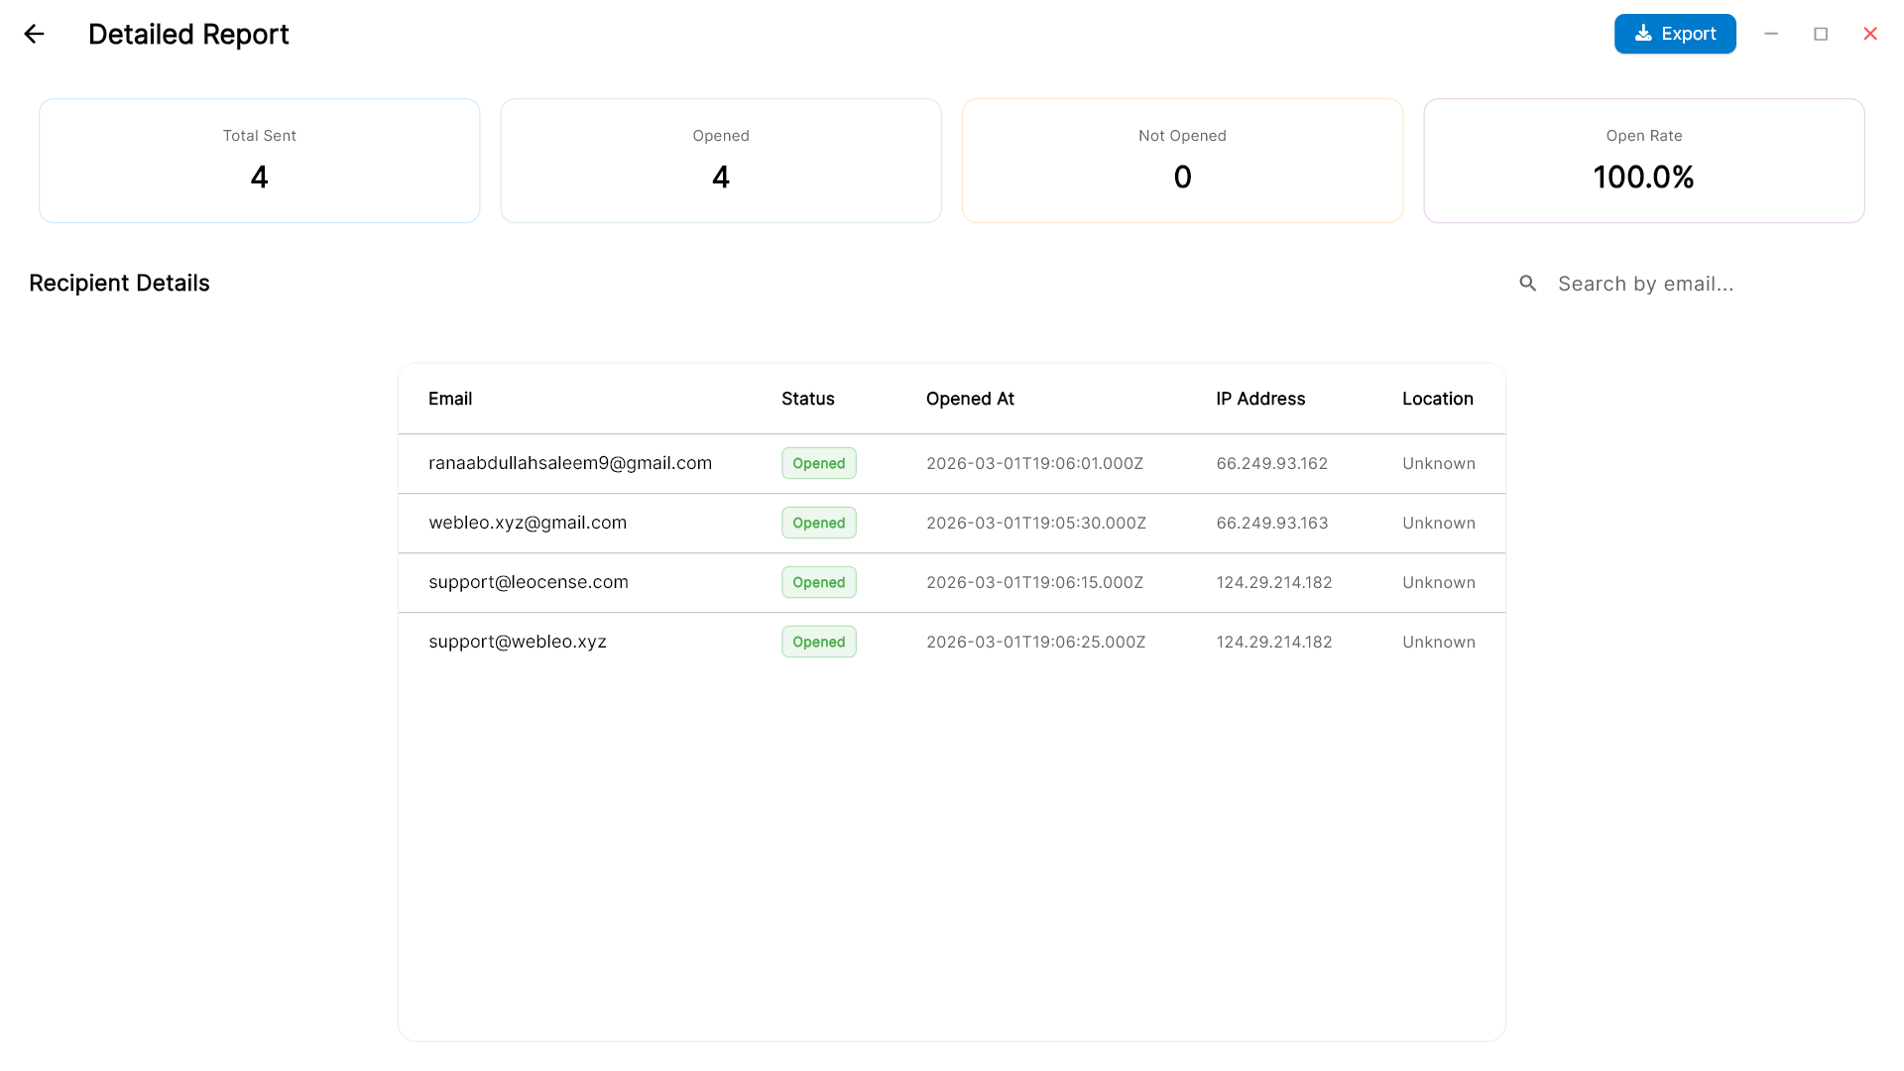Click timestamp 2026-03-01T19:05:30.000Z
This screenshot has height=1071, width=1904.
tap(1036, 523)
